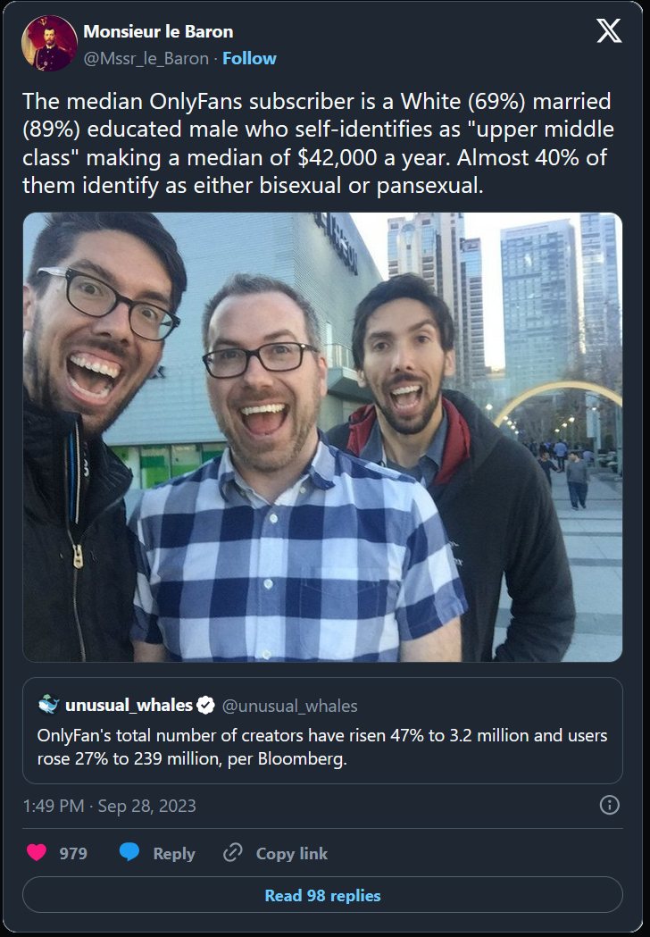
Task: Click the Reply label
Action: [174, 853]
